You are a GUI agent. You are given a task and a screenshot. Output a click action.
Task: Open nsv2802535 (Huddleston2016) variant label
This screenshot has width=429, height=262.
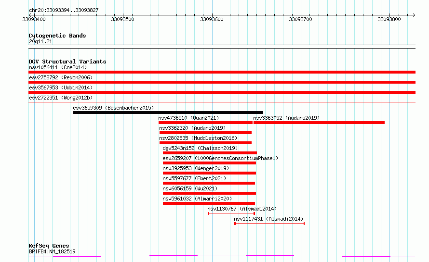(199, 138)
